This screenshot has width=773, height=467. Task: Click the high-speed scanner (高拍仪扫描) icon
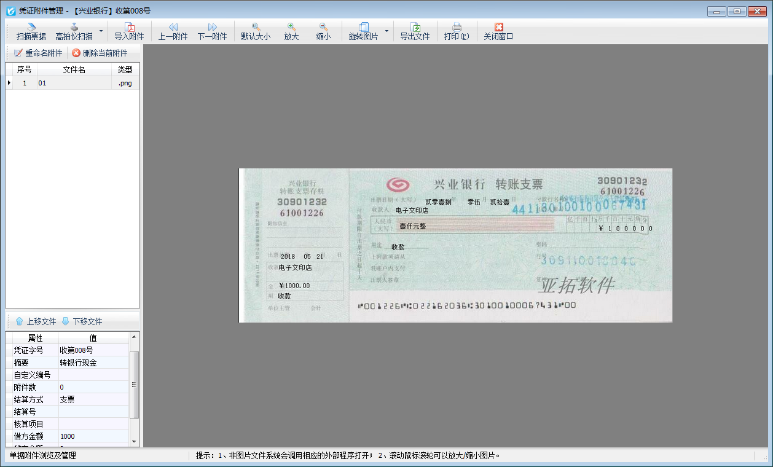[74, 27]
